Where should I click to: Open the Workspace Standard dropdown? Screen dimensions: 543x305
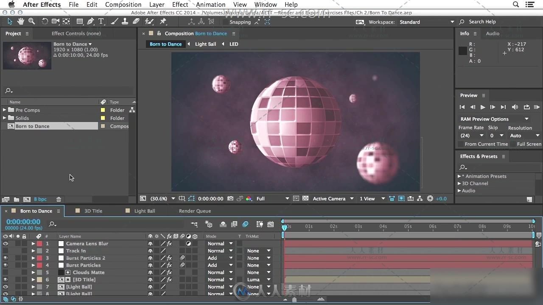(x=426, y=22)
